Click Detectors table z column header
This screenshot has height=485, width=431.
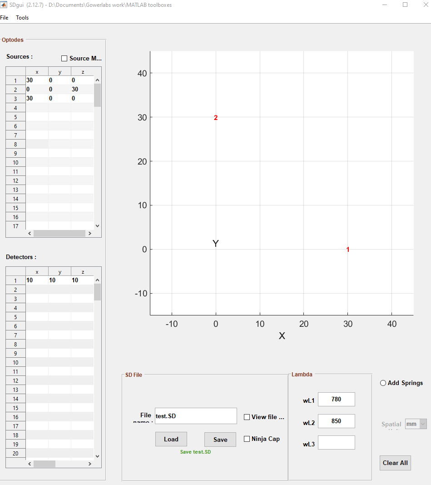click(83, 272)
